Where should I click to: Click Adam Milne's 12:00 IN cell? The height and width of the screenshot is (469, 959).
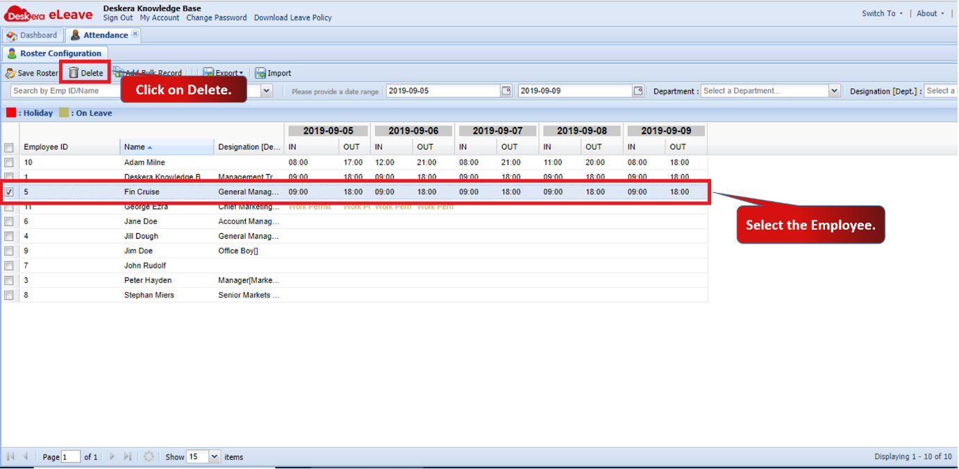[x=392, y=162]
